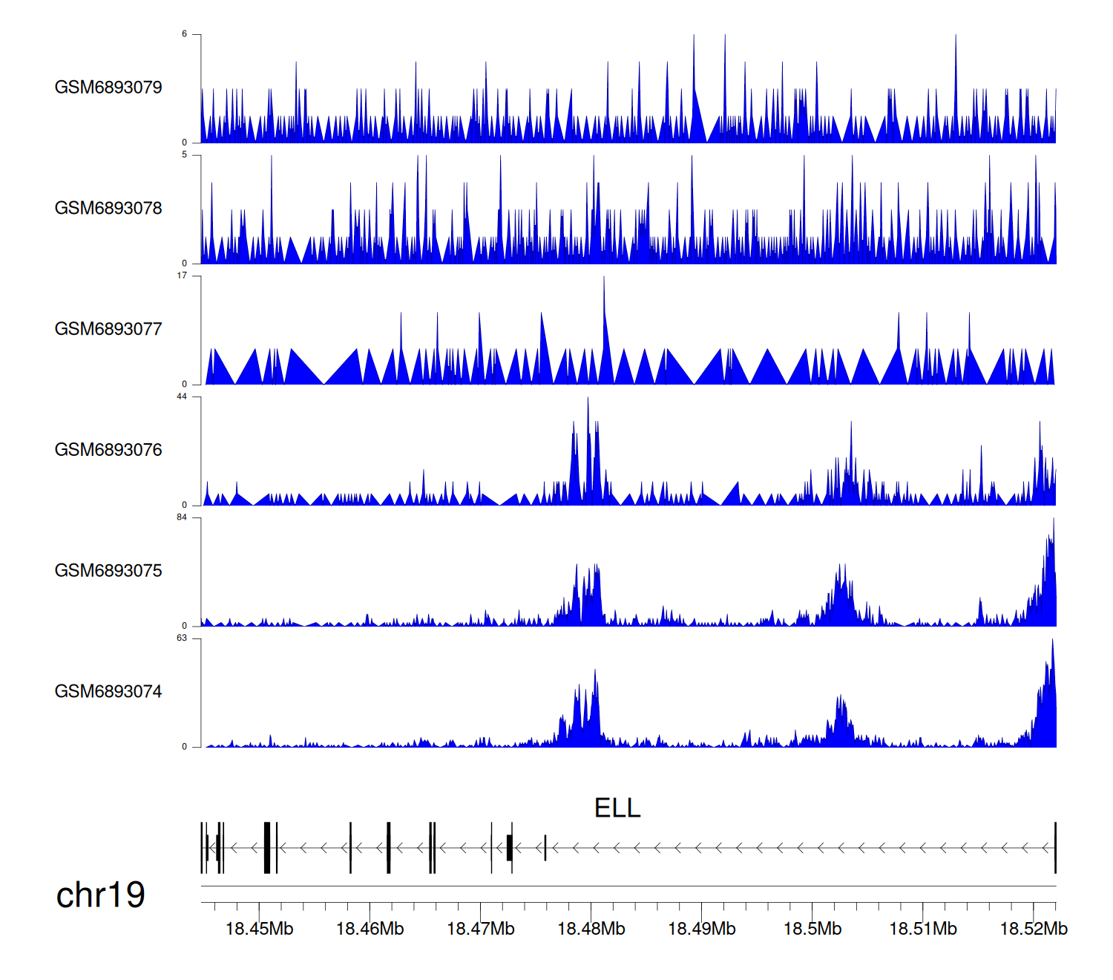Click the 18.45Mb axis tick label
This screenshot has width=1113, height=980.
coord(259,929)
